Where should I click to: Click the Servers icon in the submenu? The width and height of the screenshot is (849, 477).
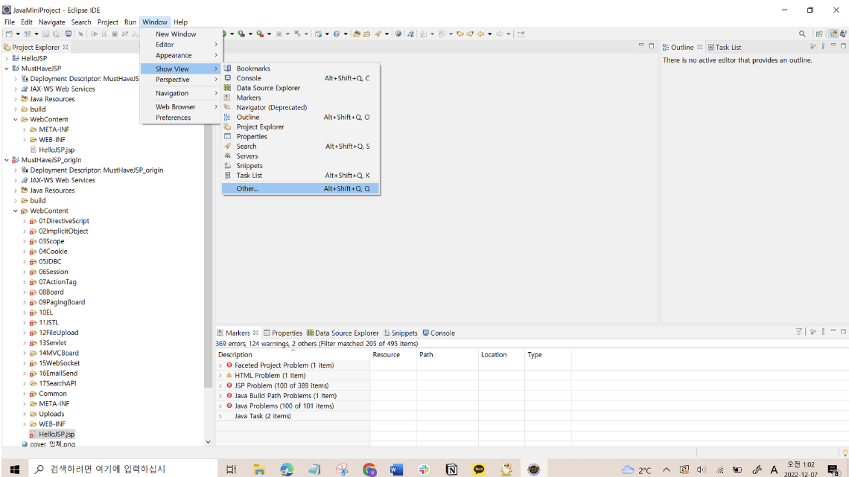coord(227,156)
